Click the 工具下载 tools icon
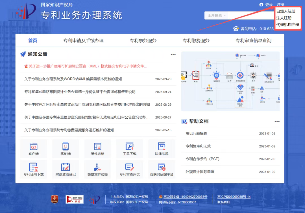The height and width of the screenshot is (213, 305). pyautogui.click(x=130, y=149)
